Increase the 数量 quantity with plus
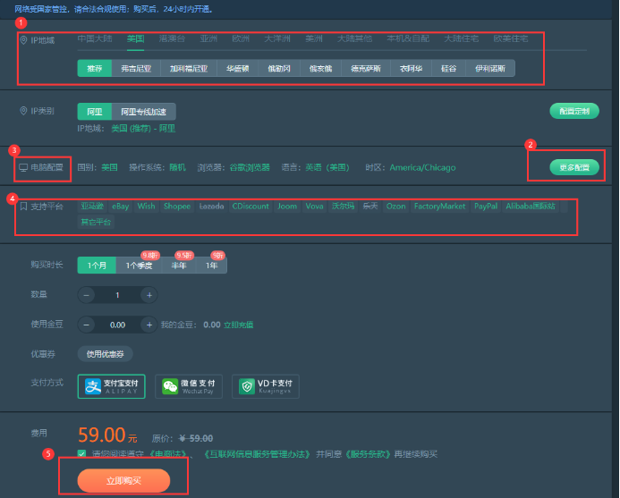The image size is (620, 498). 149,295
